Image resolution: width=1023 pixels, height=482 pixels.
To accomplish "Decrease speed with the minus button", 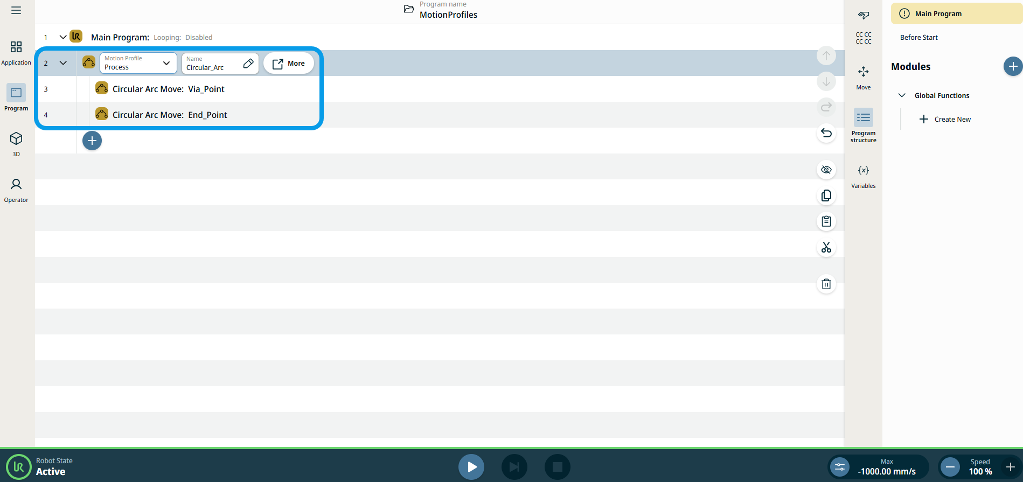I will pyautogui.click(x=950, y=467).
